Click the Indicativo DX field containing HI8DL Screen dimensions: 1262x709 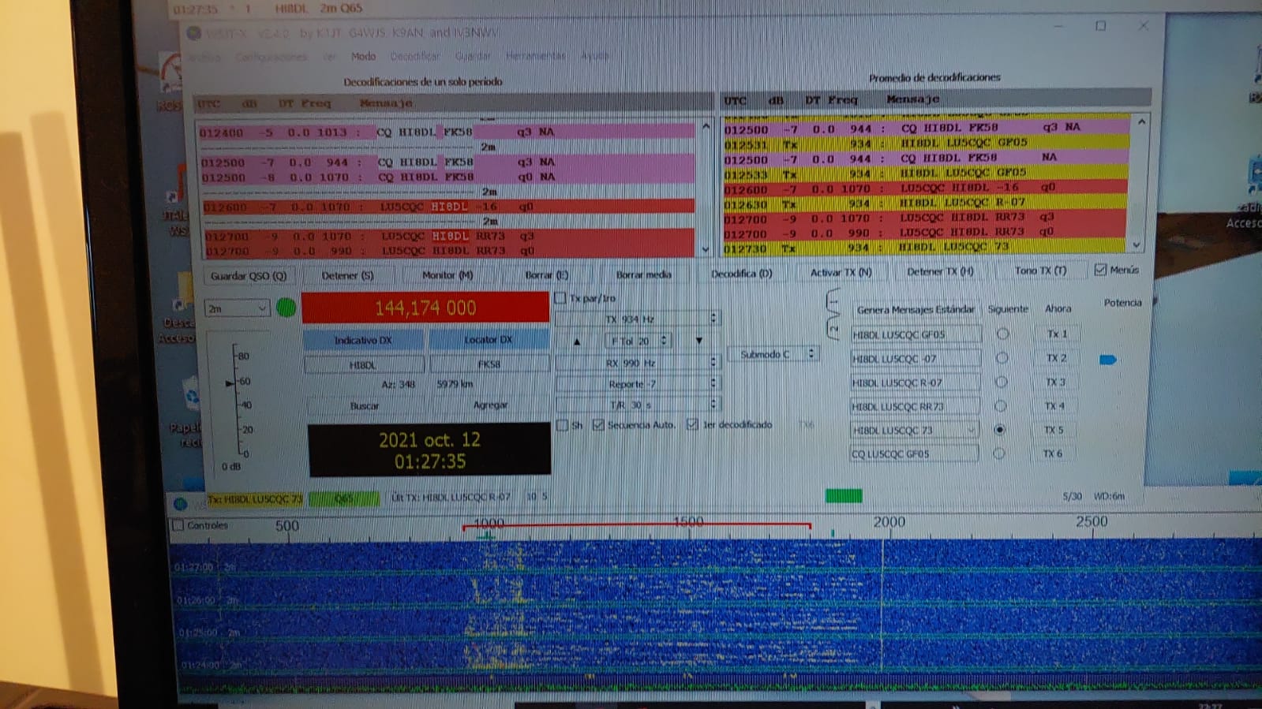tap(363, 365)
